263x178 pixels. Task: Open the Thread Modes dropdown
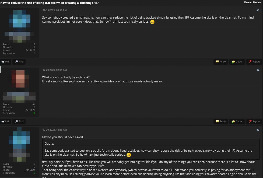click(252, 2)
